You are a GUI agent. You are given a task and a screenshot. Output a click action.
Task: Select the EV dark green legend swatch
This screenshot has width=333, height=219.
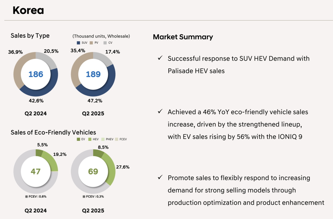tap(79, 139)
